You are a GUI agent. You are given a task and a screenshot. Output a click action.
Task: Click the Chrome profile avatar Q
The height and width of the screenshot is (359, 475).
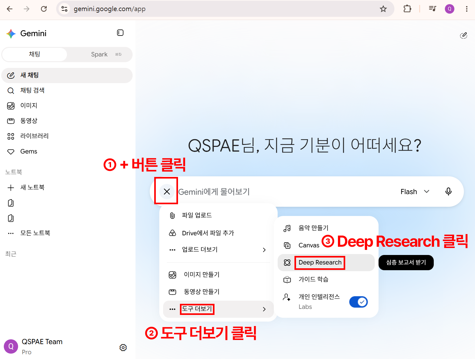coord(449,9)
